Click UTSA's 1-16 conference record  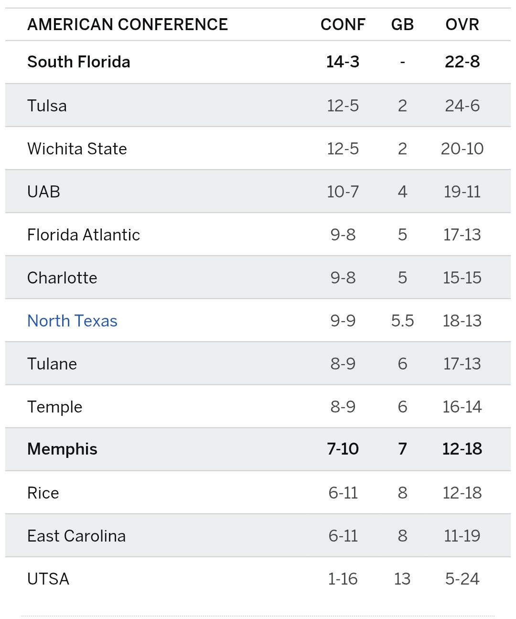click(x=343, y=579)
